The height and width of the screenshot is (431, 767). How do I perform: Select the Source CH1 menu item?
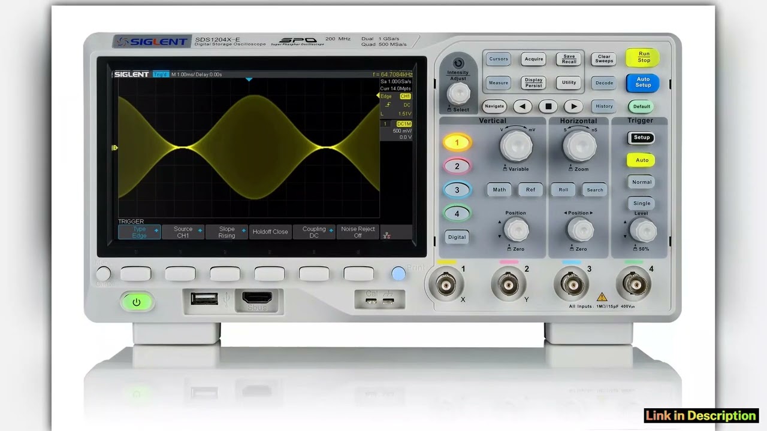pos(183,232)
